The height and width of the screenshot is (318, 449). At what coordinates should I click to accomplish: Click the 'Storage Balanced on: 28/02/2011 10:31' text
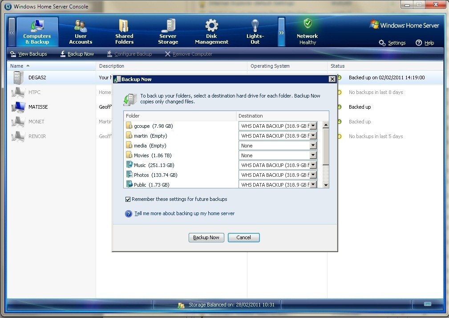[231, 305]
